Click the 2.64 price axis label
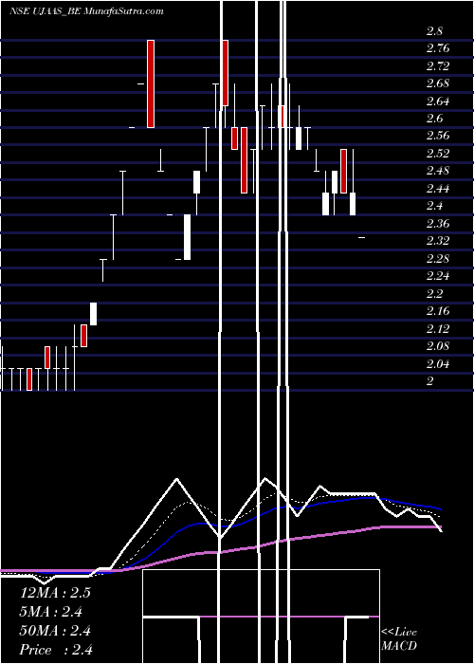The height and width of the screenshot is (664, 474). click(x=438, y=101)
